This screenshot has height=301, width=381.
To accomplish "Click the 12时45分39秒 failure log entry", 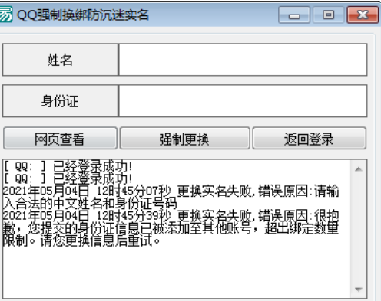I will [171, 228].
